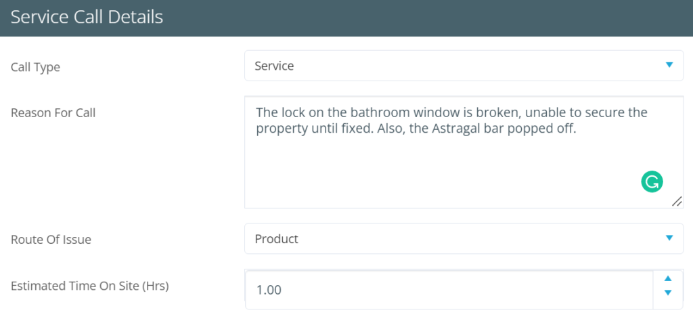The height and width of the screenshot is (323, 693).
Task: Click into the Estimated Time On Site field
Action: coord(447,290)
